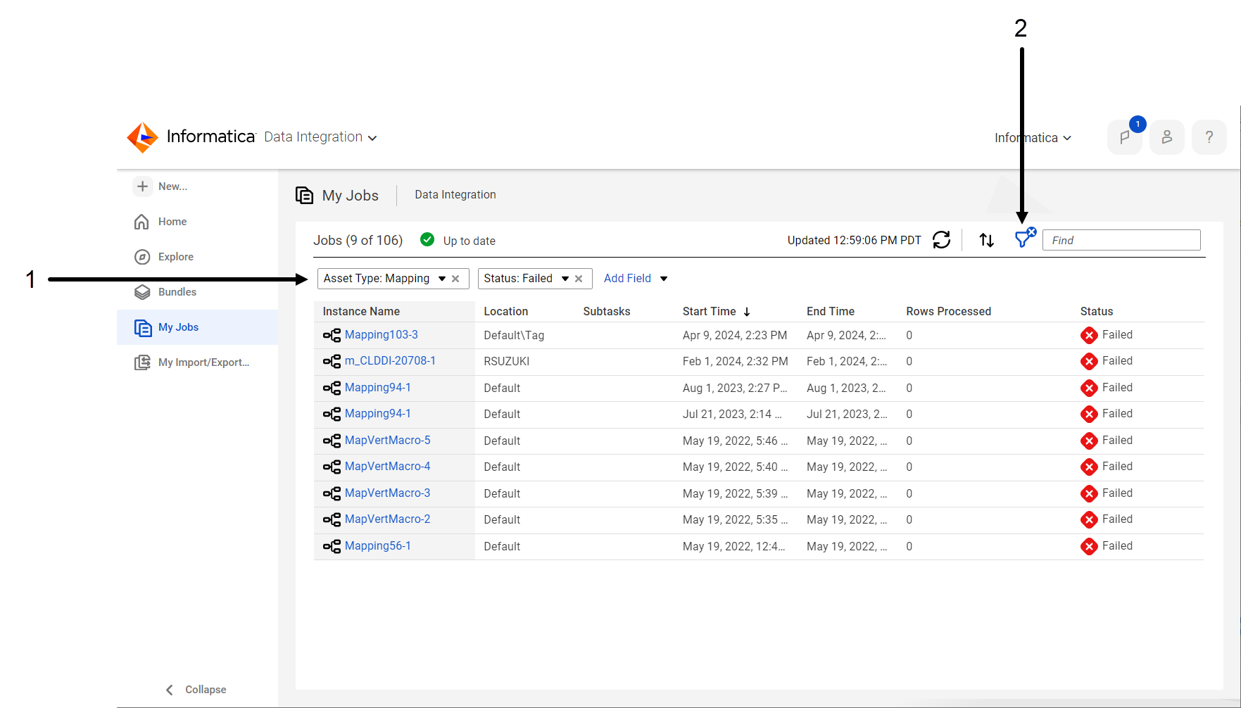Click Add Field link
The image size is (1241, 708).
(x=627, y=279)
